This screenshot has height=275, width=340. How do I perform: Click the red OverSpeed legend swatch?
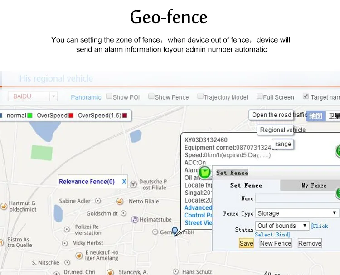[71, 116]
